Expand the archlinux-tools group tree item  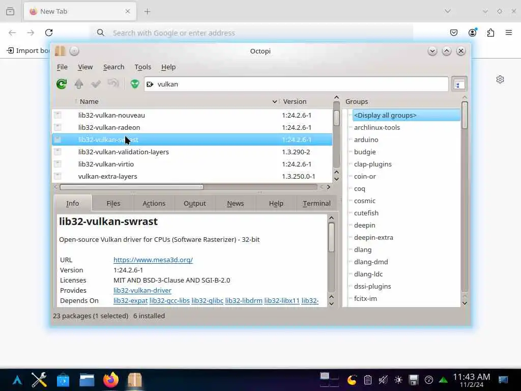click(350, 127)
